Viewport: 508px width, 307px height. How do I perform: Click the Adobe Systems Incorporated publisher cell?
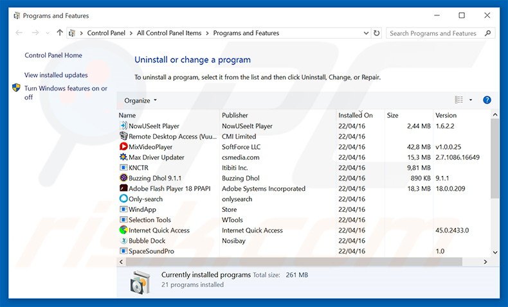click(x=264, y=189)
